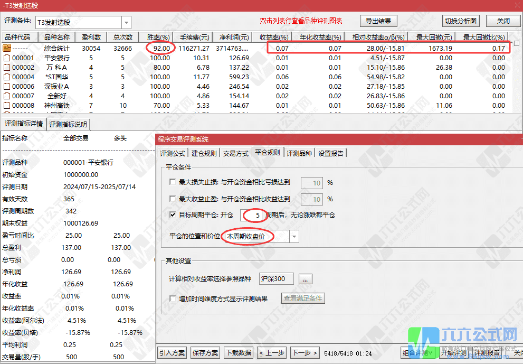This screenshot has width=523, height=364.
Task: Switch to 评测指标说明 tab
Action: pos(68,124)
